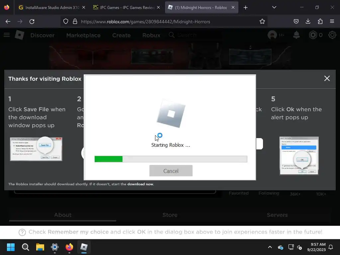Open the Firefox downloads panel
340x255 pixels.
(x=308, y=22)
